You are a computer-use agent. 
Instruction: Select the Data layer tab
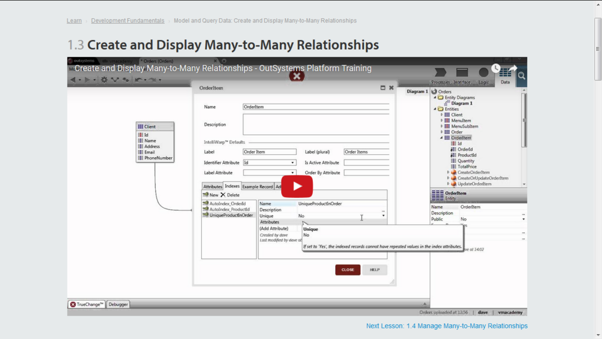pos(505,76)
